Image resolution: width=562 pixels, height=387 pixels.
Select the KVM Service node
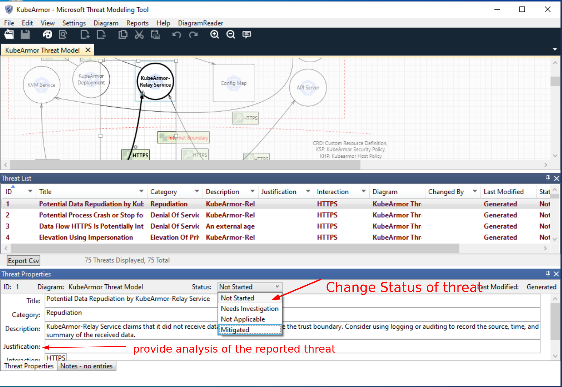[42, 85]
